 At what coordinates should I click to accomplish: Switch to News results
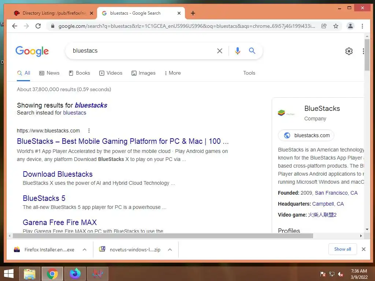tap(49, 73)
